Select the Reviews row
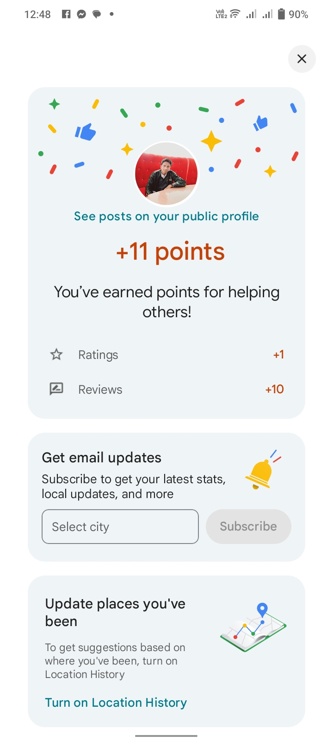The image size is (333, 742). [166, 389]
